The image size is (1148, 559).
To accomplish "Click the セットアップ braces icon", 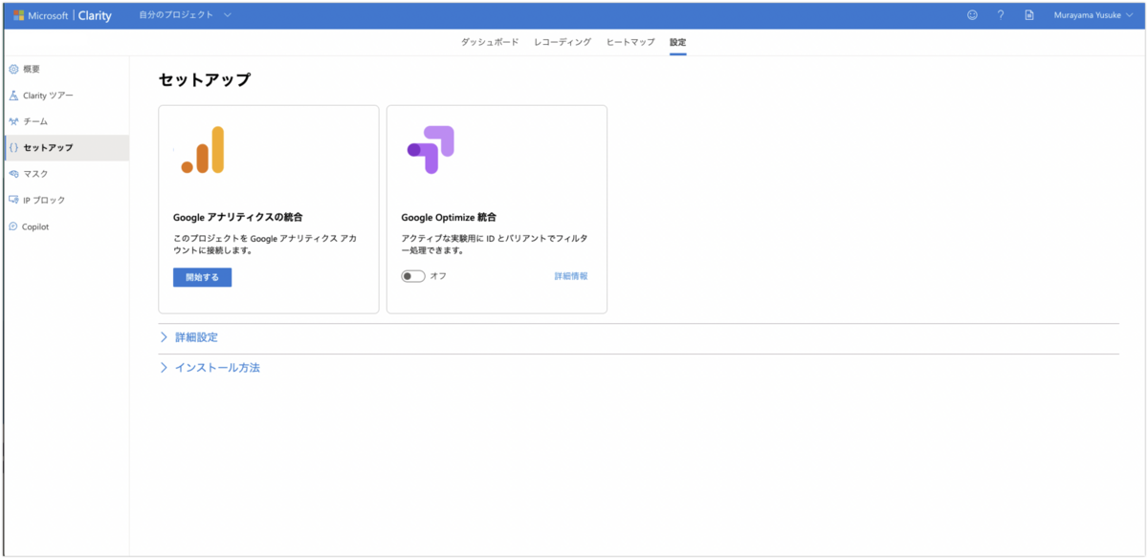I will [x=13, y=147].
